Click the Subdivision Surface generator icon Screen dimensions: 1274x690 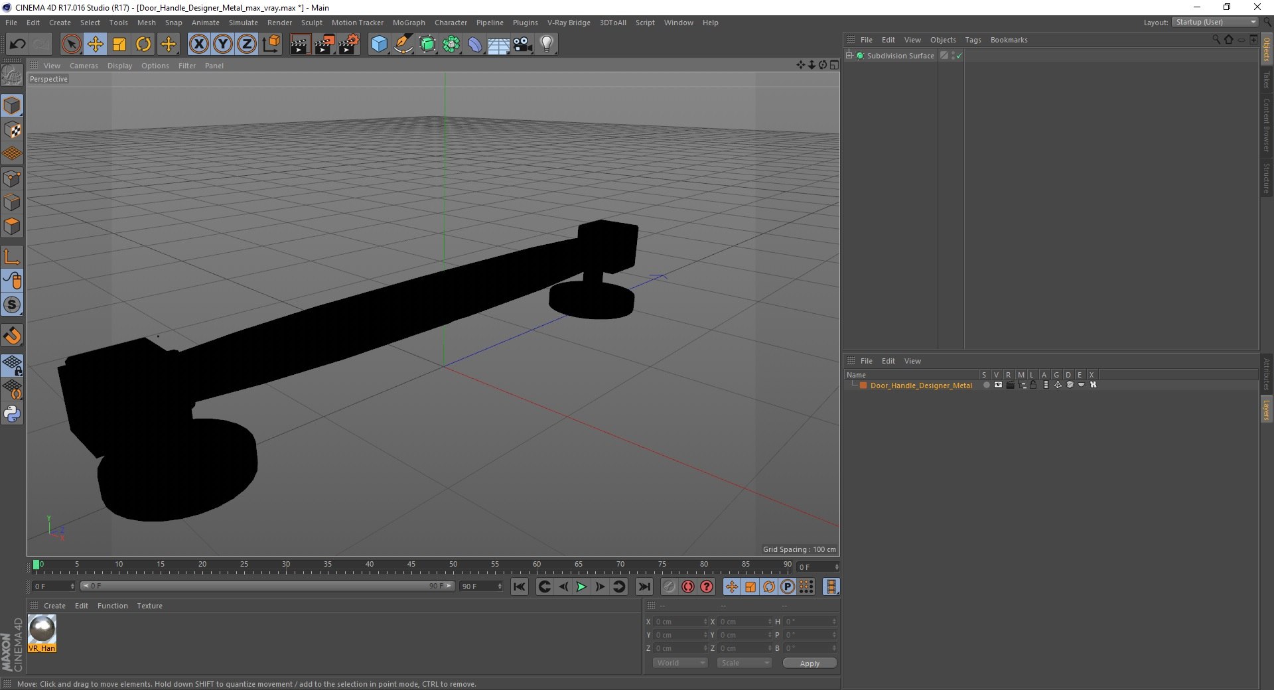[427, 44]
